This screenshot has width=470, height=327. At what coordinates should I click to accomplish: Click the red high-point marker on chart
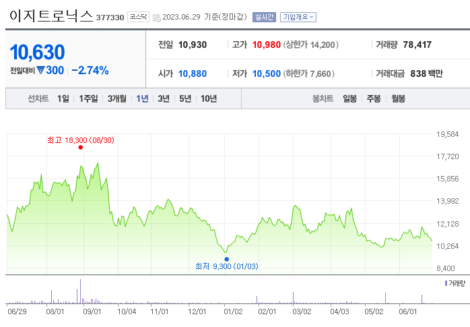click(x=80, y=147)
